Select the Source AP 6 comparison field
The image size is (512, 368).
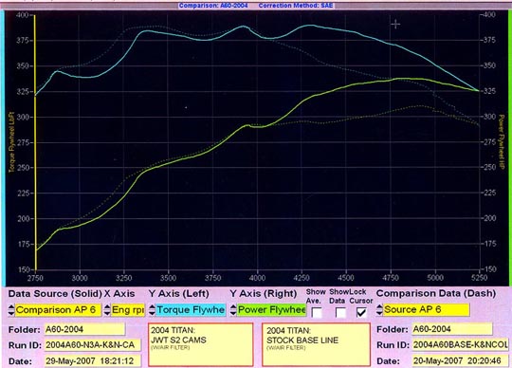tap(426, 310)
